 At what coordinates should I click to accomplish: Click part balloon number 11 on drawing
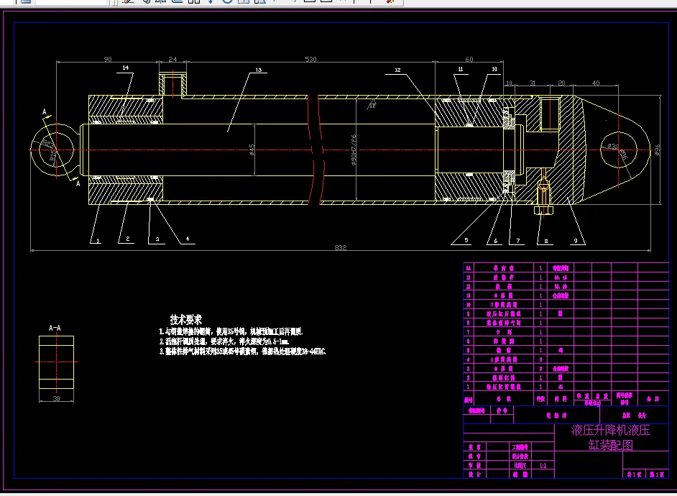point(461,69)
